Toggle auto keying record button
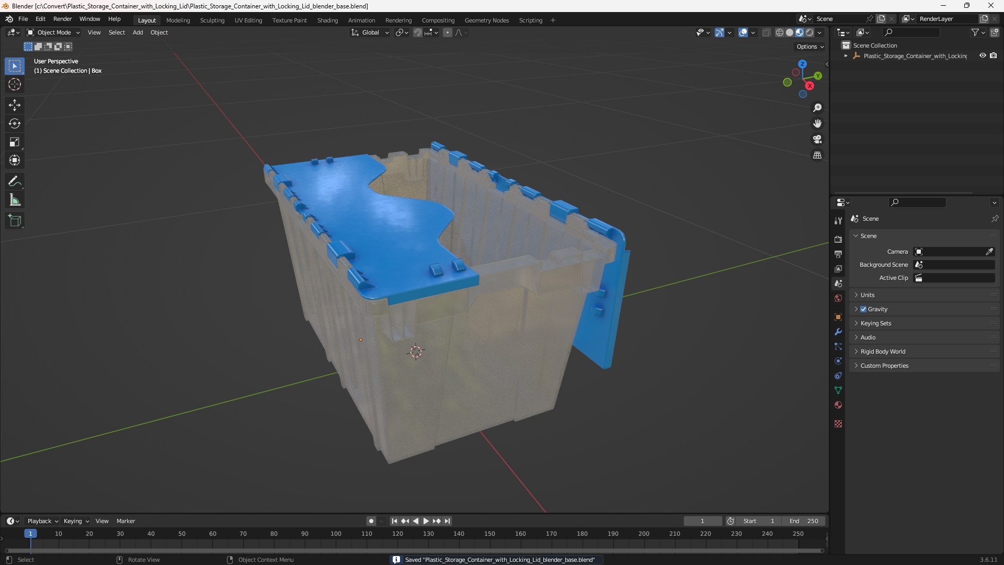The width and height of the screenshot is (1004, 565). (371, 521)
